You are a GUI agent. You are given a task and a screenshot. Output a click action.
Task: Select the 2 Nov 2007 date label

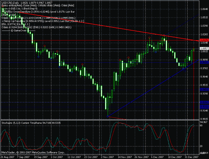(x=107, y=157)
